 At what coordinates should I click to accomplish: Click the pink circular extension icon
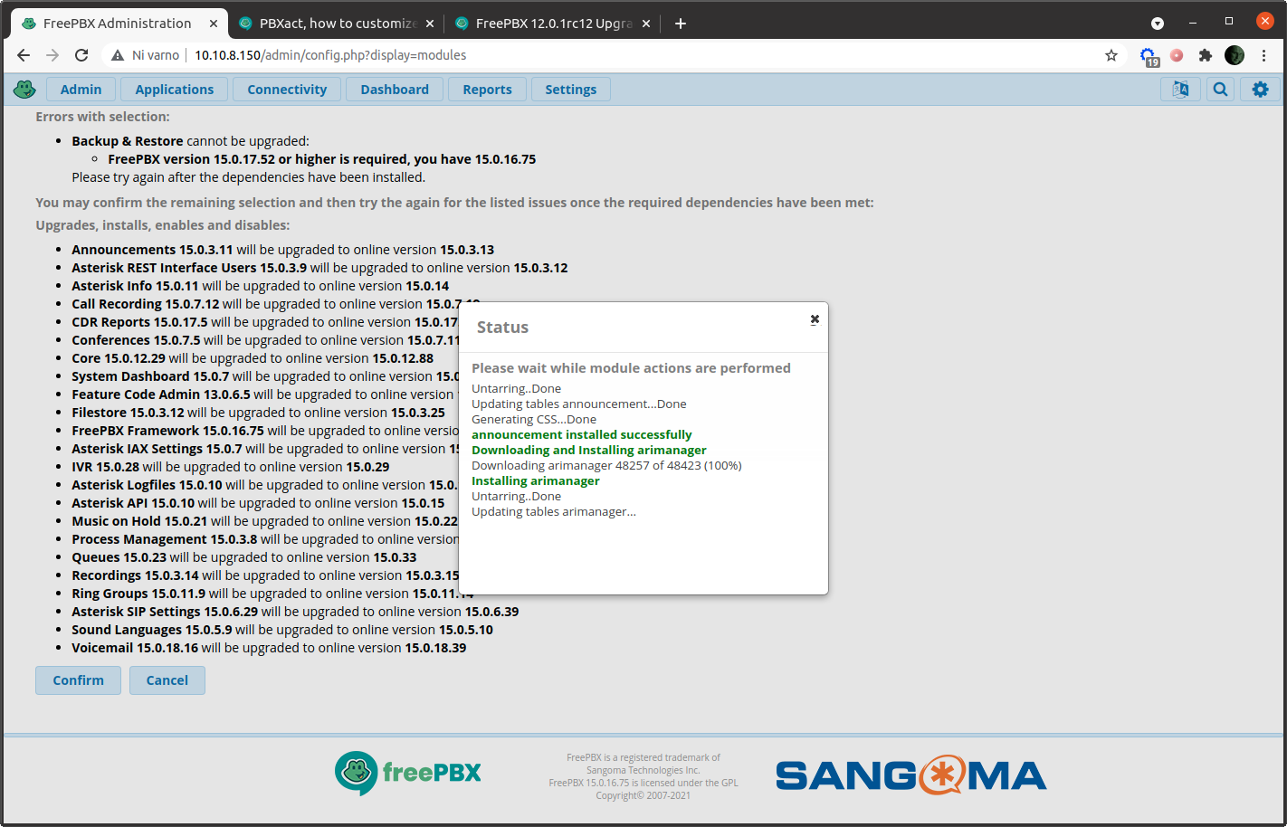pyautogui.click(x=1177, y=55)
